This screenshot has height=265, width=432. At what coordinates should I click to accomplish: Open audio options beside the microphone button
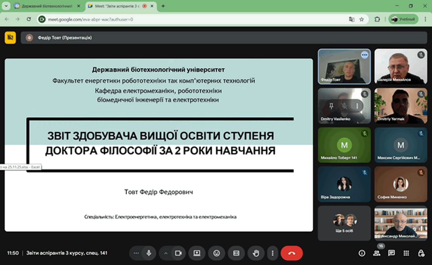point(136,253)
